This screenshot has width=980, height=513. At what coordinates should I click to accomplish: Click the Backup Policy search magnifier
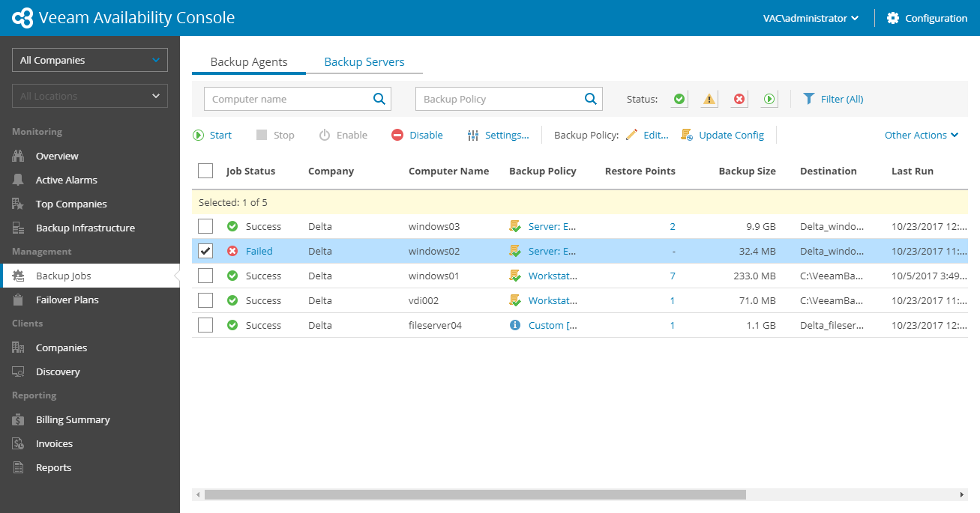pos(591,99)
